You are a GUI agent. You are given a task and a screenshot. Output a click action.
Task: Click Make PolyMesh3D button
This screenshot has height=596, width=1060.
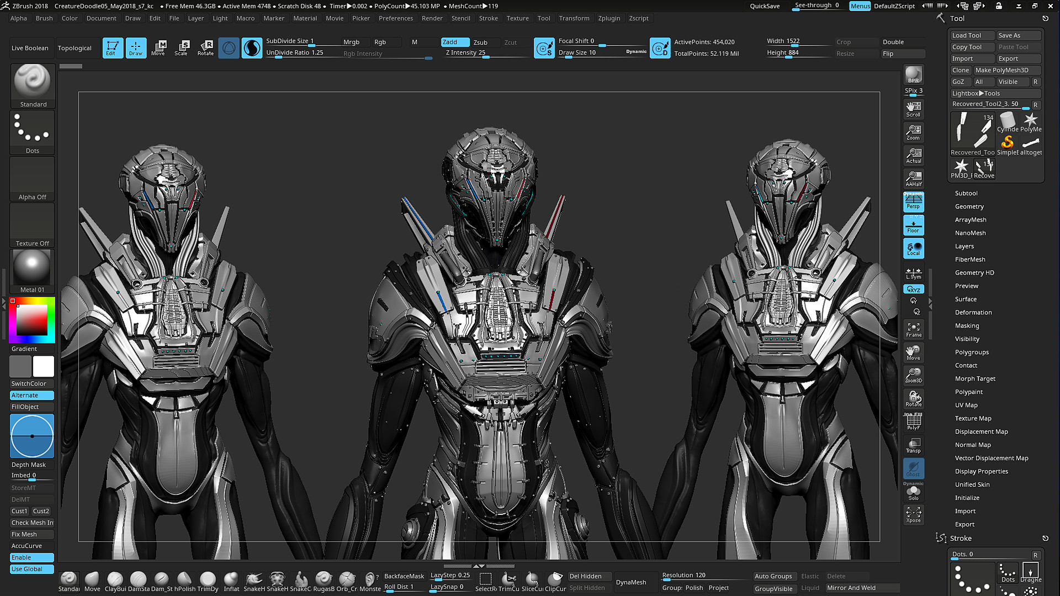(x=1007, y=70)
